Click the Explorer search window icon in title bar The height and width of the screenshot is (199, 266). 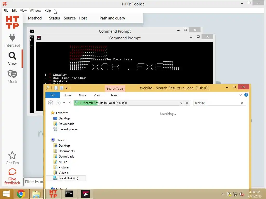48,88
